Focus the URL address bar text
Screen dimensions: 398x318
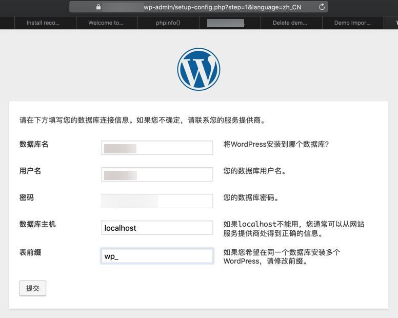click(x=223, y=7)
